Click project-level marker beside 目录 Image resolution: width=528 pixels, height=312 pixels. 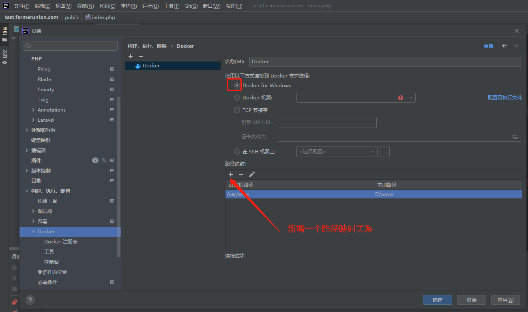(x=112, y=181)
